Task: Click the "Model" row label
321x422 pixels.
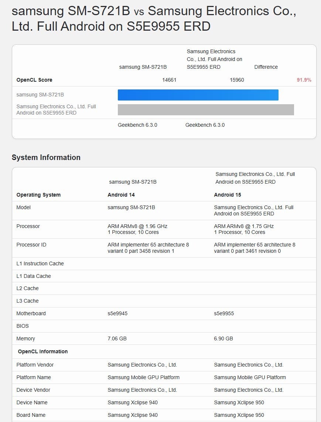Action: 23,208
